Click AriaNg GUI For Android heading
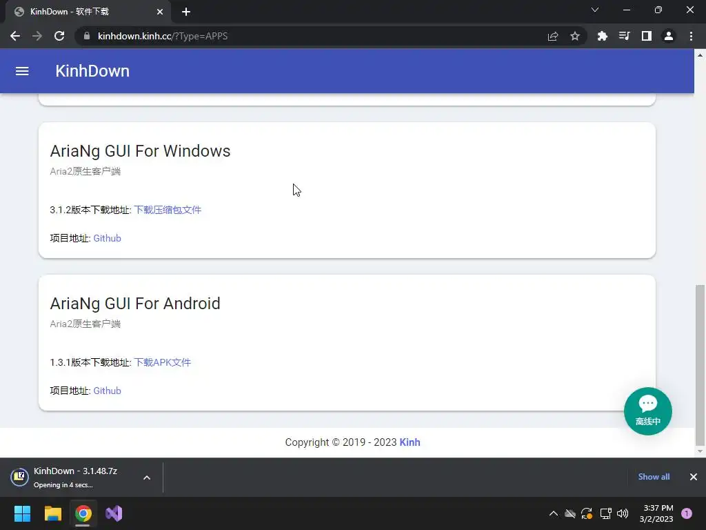This screenshot has width=706, height=530. (135, 304)
